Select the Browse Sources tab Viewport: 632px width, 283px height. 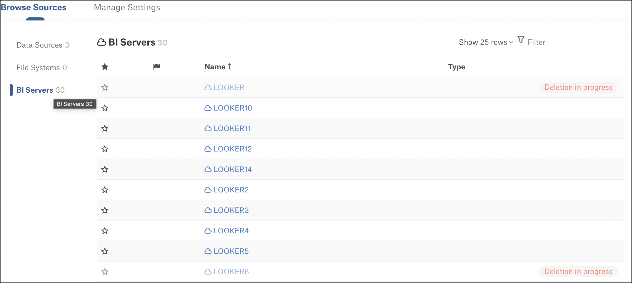(34, 7)
